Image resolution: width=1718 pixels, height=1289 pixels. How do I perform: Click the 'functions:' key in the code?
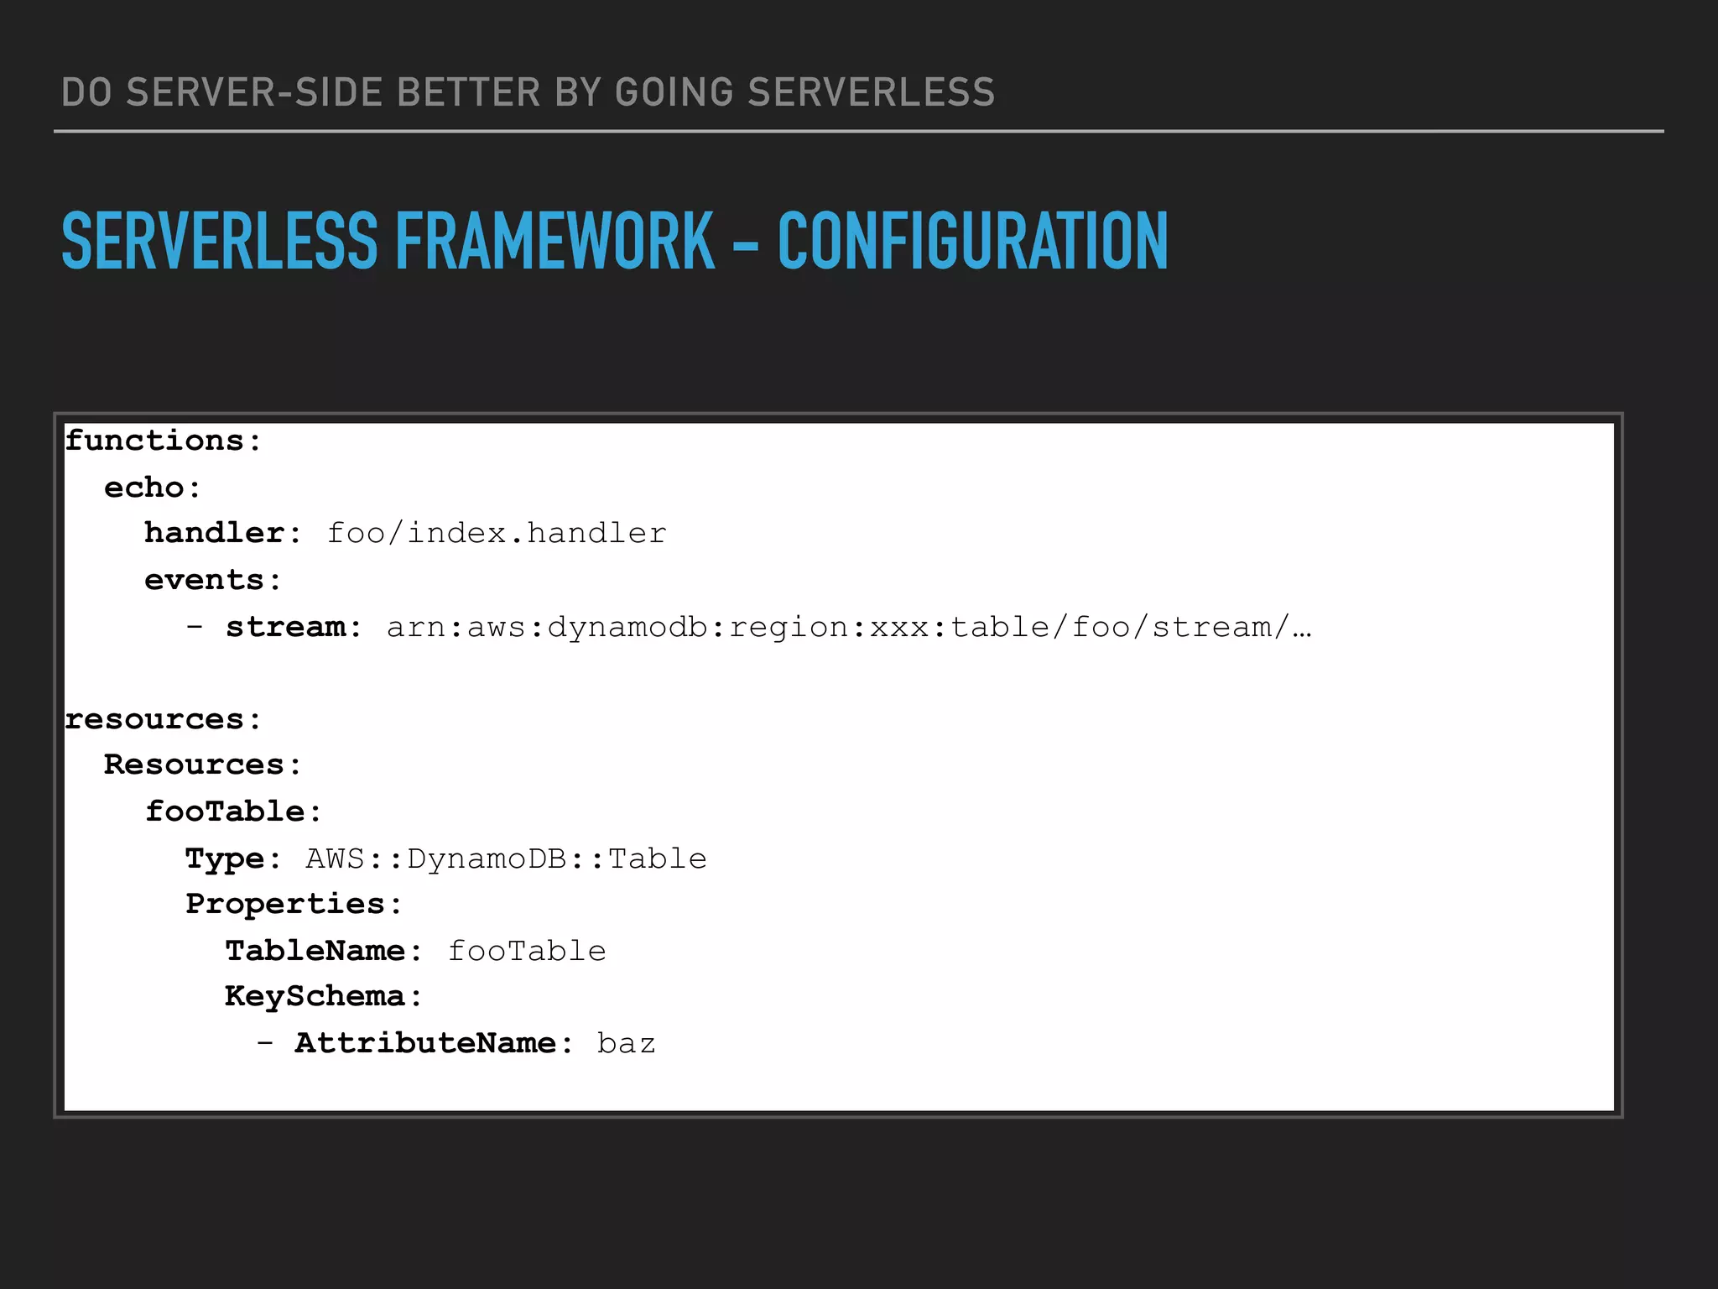(164, 441)
